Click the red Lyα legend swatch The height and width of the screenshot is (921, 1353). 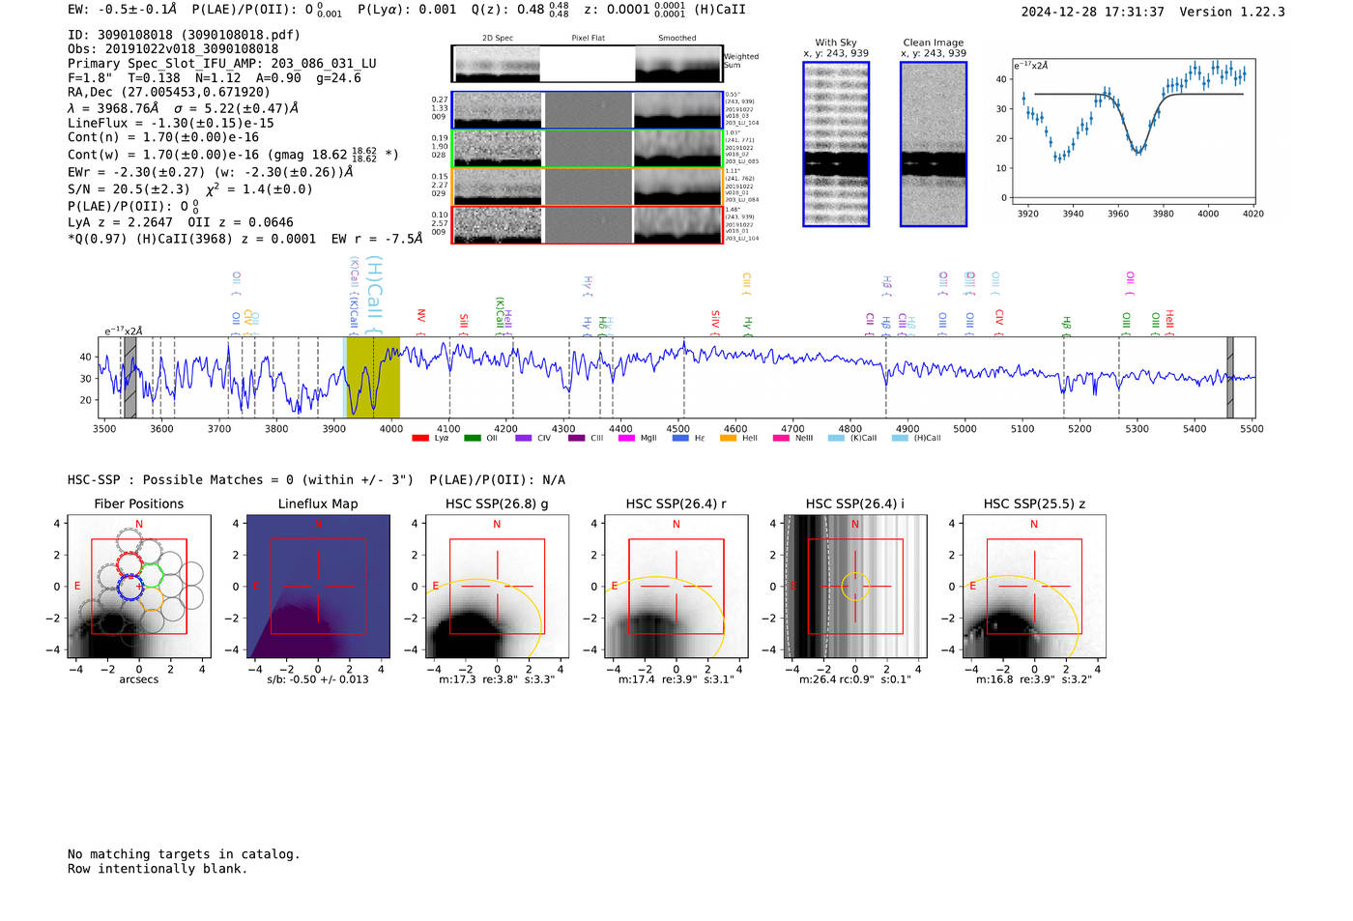pyautogui.click(x=420, y=438)
